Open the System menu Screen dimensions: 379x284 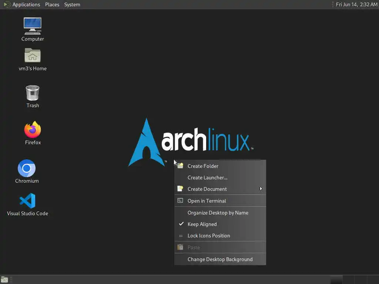(72, 4)
